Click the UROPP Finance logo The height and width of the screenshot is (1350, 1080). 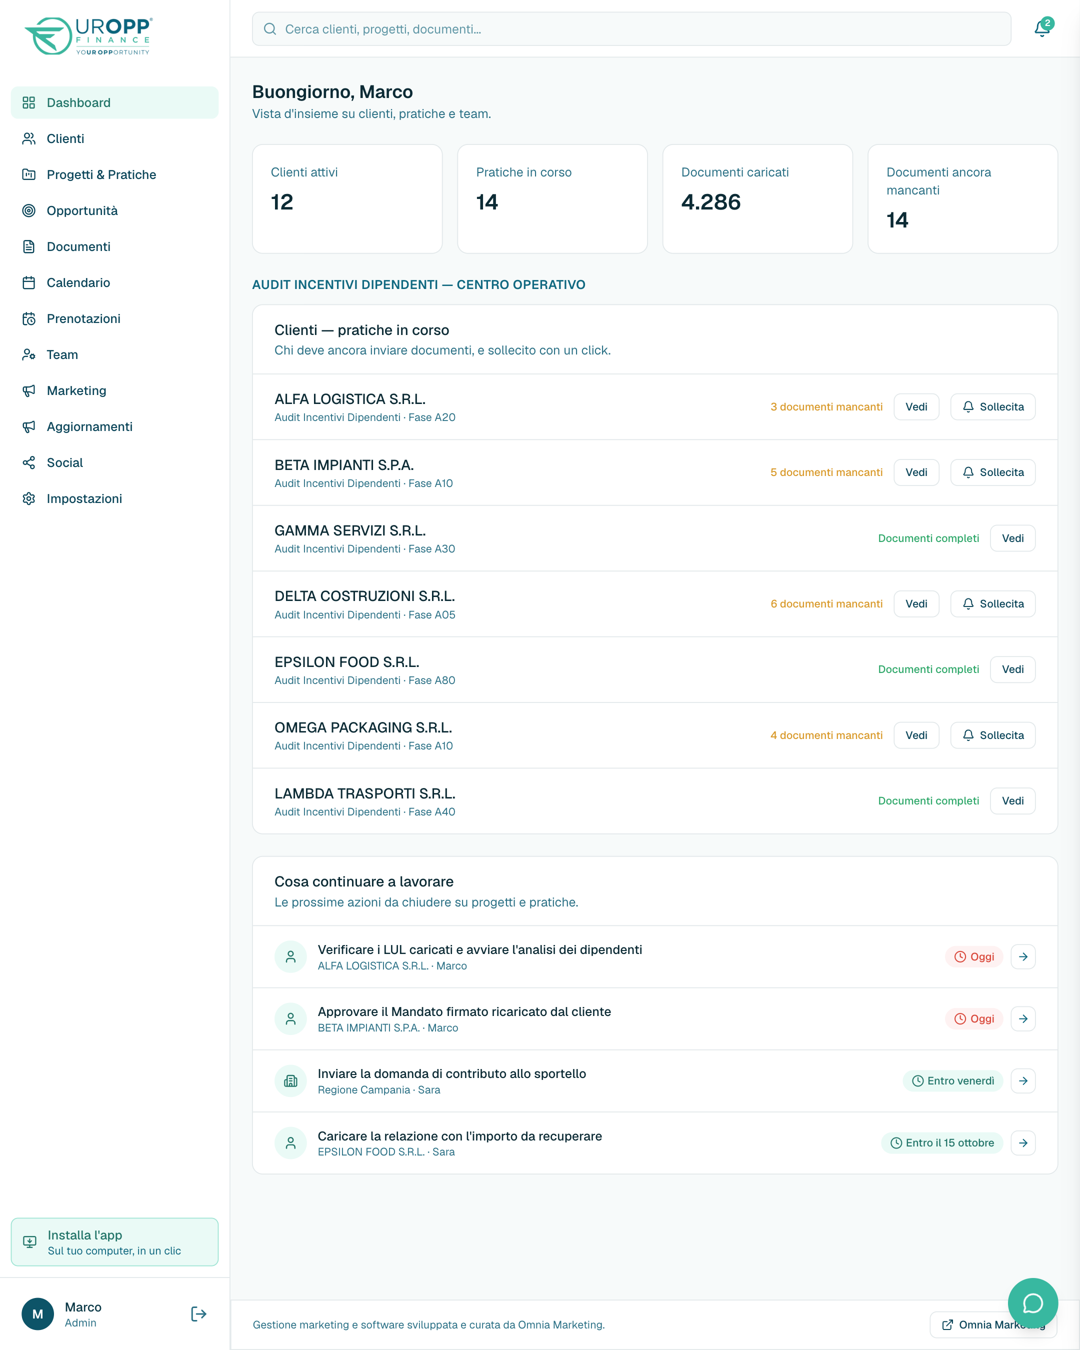tap(88, 35)
